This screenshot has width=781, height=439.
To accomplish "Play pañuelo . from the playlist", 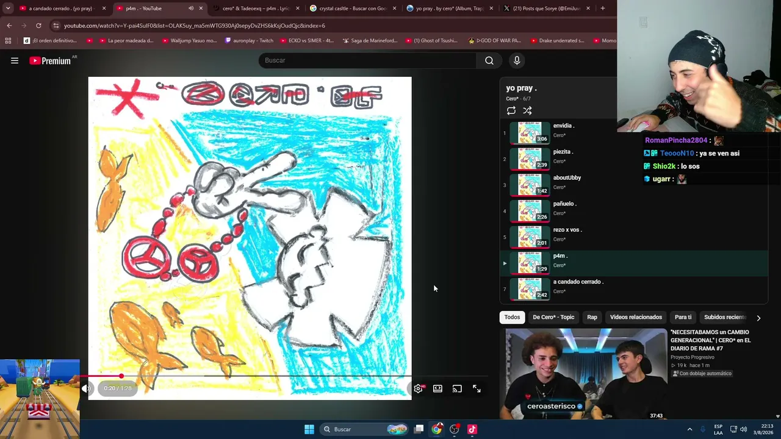I will tap(633, 211).
